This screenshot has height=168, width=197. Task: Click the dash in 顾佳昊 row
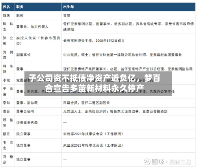(x=65, y=123)
